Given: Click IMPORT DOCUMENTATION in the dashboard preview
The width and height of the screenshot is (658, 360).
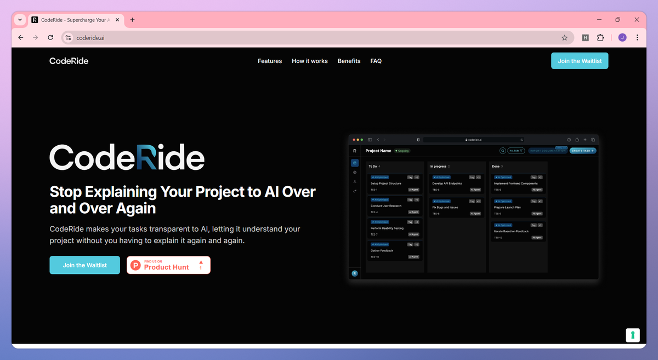Looking at the screenshot, I should 548,151.
